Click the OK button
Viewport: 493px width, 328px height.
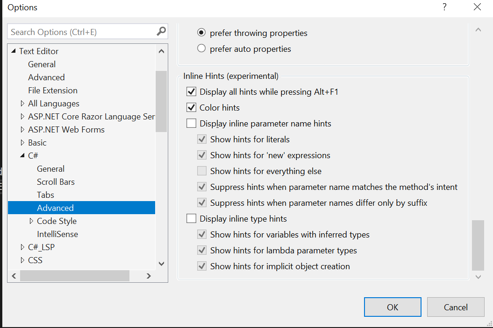(x=393, y=307)
